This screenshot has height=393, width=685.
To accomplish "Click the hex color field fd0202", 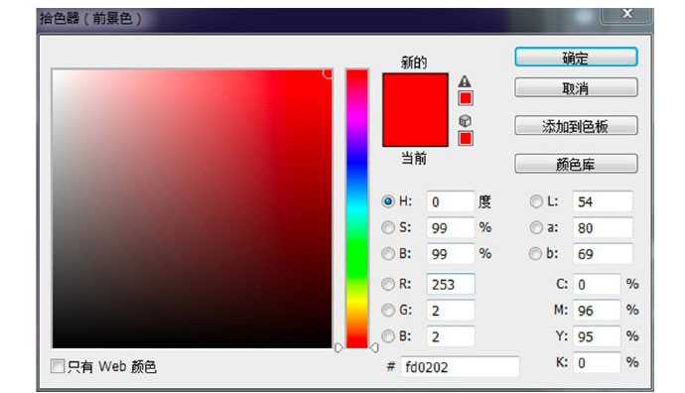I will click(x=460, y=366).
